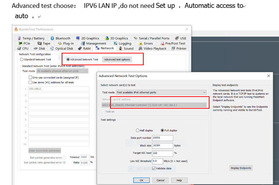The width and height of the screenshot is (279, 185).
Task: Check Use same (#1) address option
Action: [30, 82]
